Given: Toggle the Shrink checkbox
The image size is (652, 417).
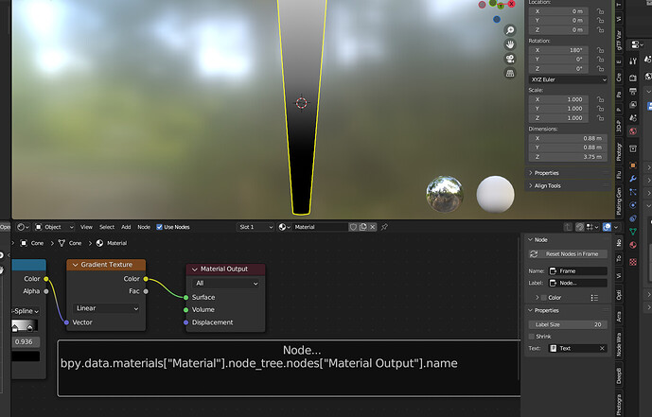Looking at the screenshot, I should coord(532,337).
